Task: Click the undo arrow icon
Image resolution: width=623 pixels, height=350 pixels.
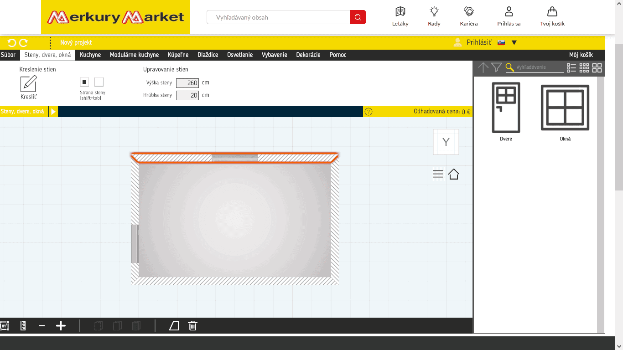Action: tap(12, 42)
